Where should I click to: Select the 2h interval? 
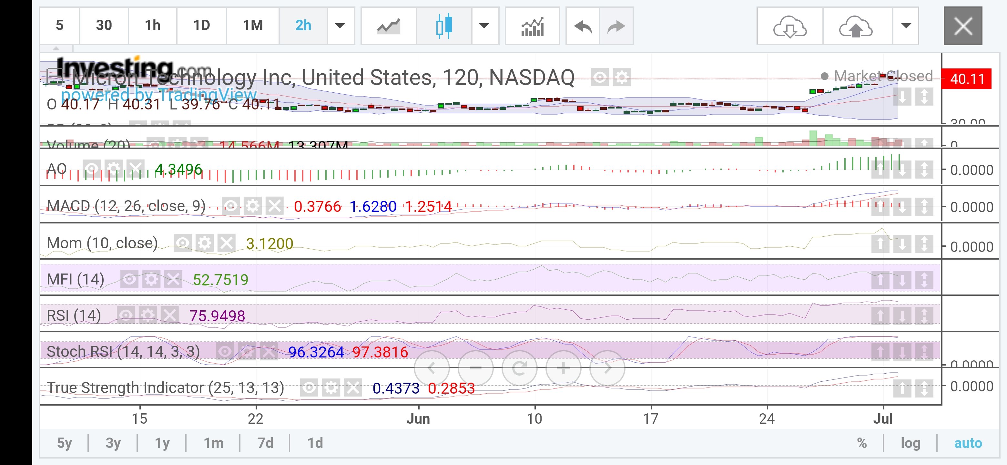click(303, 26)
